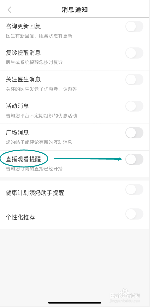Image resolution: width=150 pixels, height=307 pixels.
Task: Enable 个性化推荐 switch
Action: click(134, 214)
